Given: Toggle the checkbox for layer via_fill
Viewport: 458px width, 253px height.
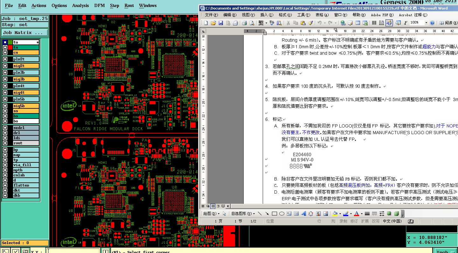Looking at the screenshot, I should coord(5,165).
